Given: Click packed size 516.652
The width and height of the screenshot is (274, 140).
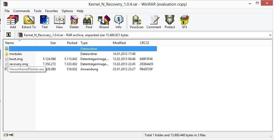Looking at the screenshot, I should [x=72, y=69].
